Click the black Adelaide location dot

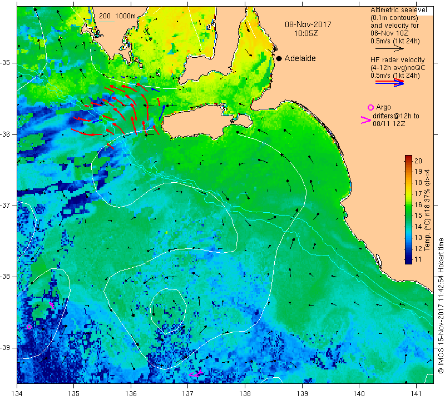point(279,58)
